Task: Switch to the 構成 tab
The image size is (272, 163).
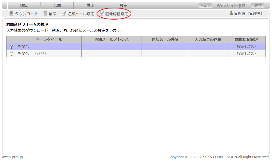Action: coord(90,5)
